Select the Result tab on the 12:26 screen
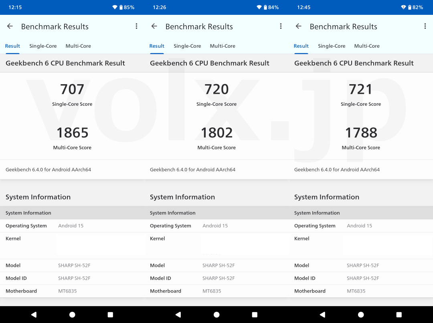 (x=157, y=46)
